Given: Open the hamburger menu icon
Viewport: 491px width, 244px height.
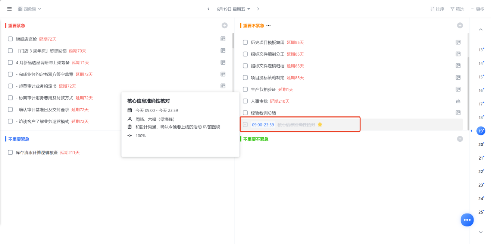Looking at the screenshot, I should pos(9,9).
